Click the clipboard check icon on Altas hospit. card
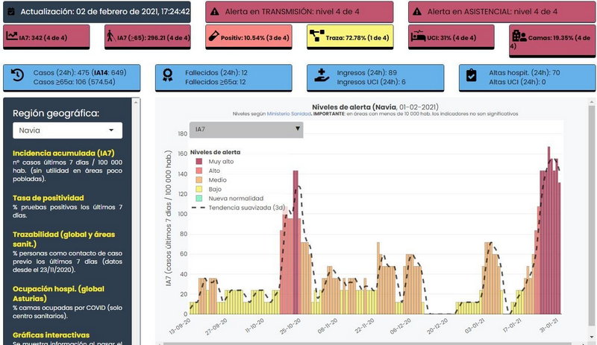 471,76
